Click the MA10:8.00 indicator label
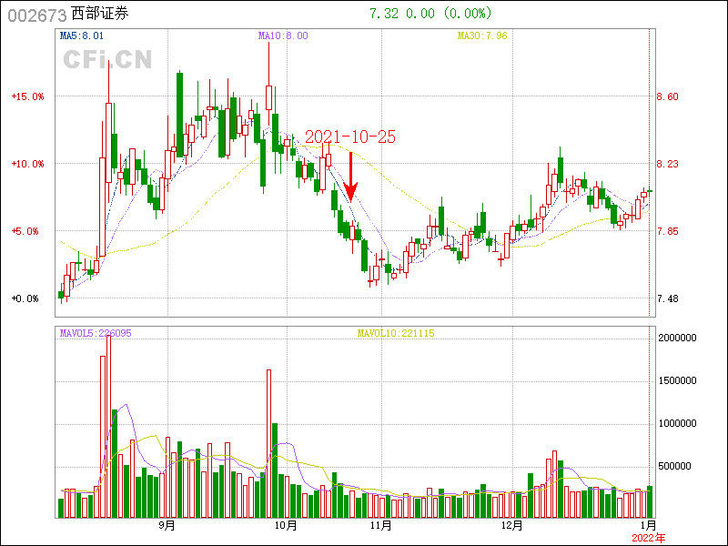This screenshot has width=728, height=546. [283, 35]
